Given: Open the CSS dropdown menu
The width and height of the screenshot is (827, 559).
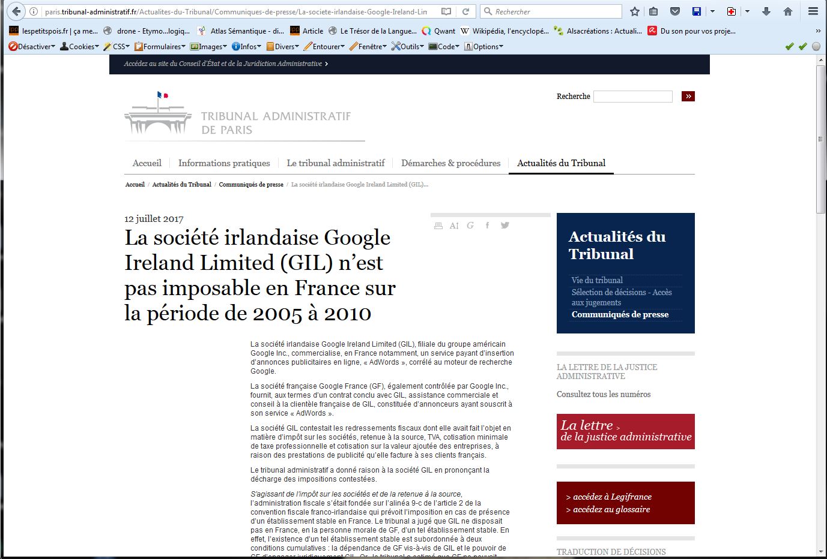Looking at the screenshot, I should click(x=117, y=46).
